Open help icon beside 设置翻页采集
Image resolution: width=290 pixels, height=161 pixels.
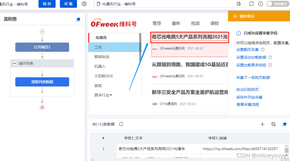263,50
